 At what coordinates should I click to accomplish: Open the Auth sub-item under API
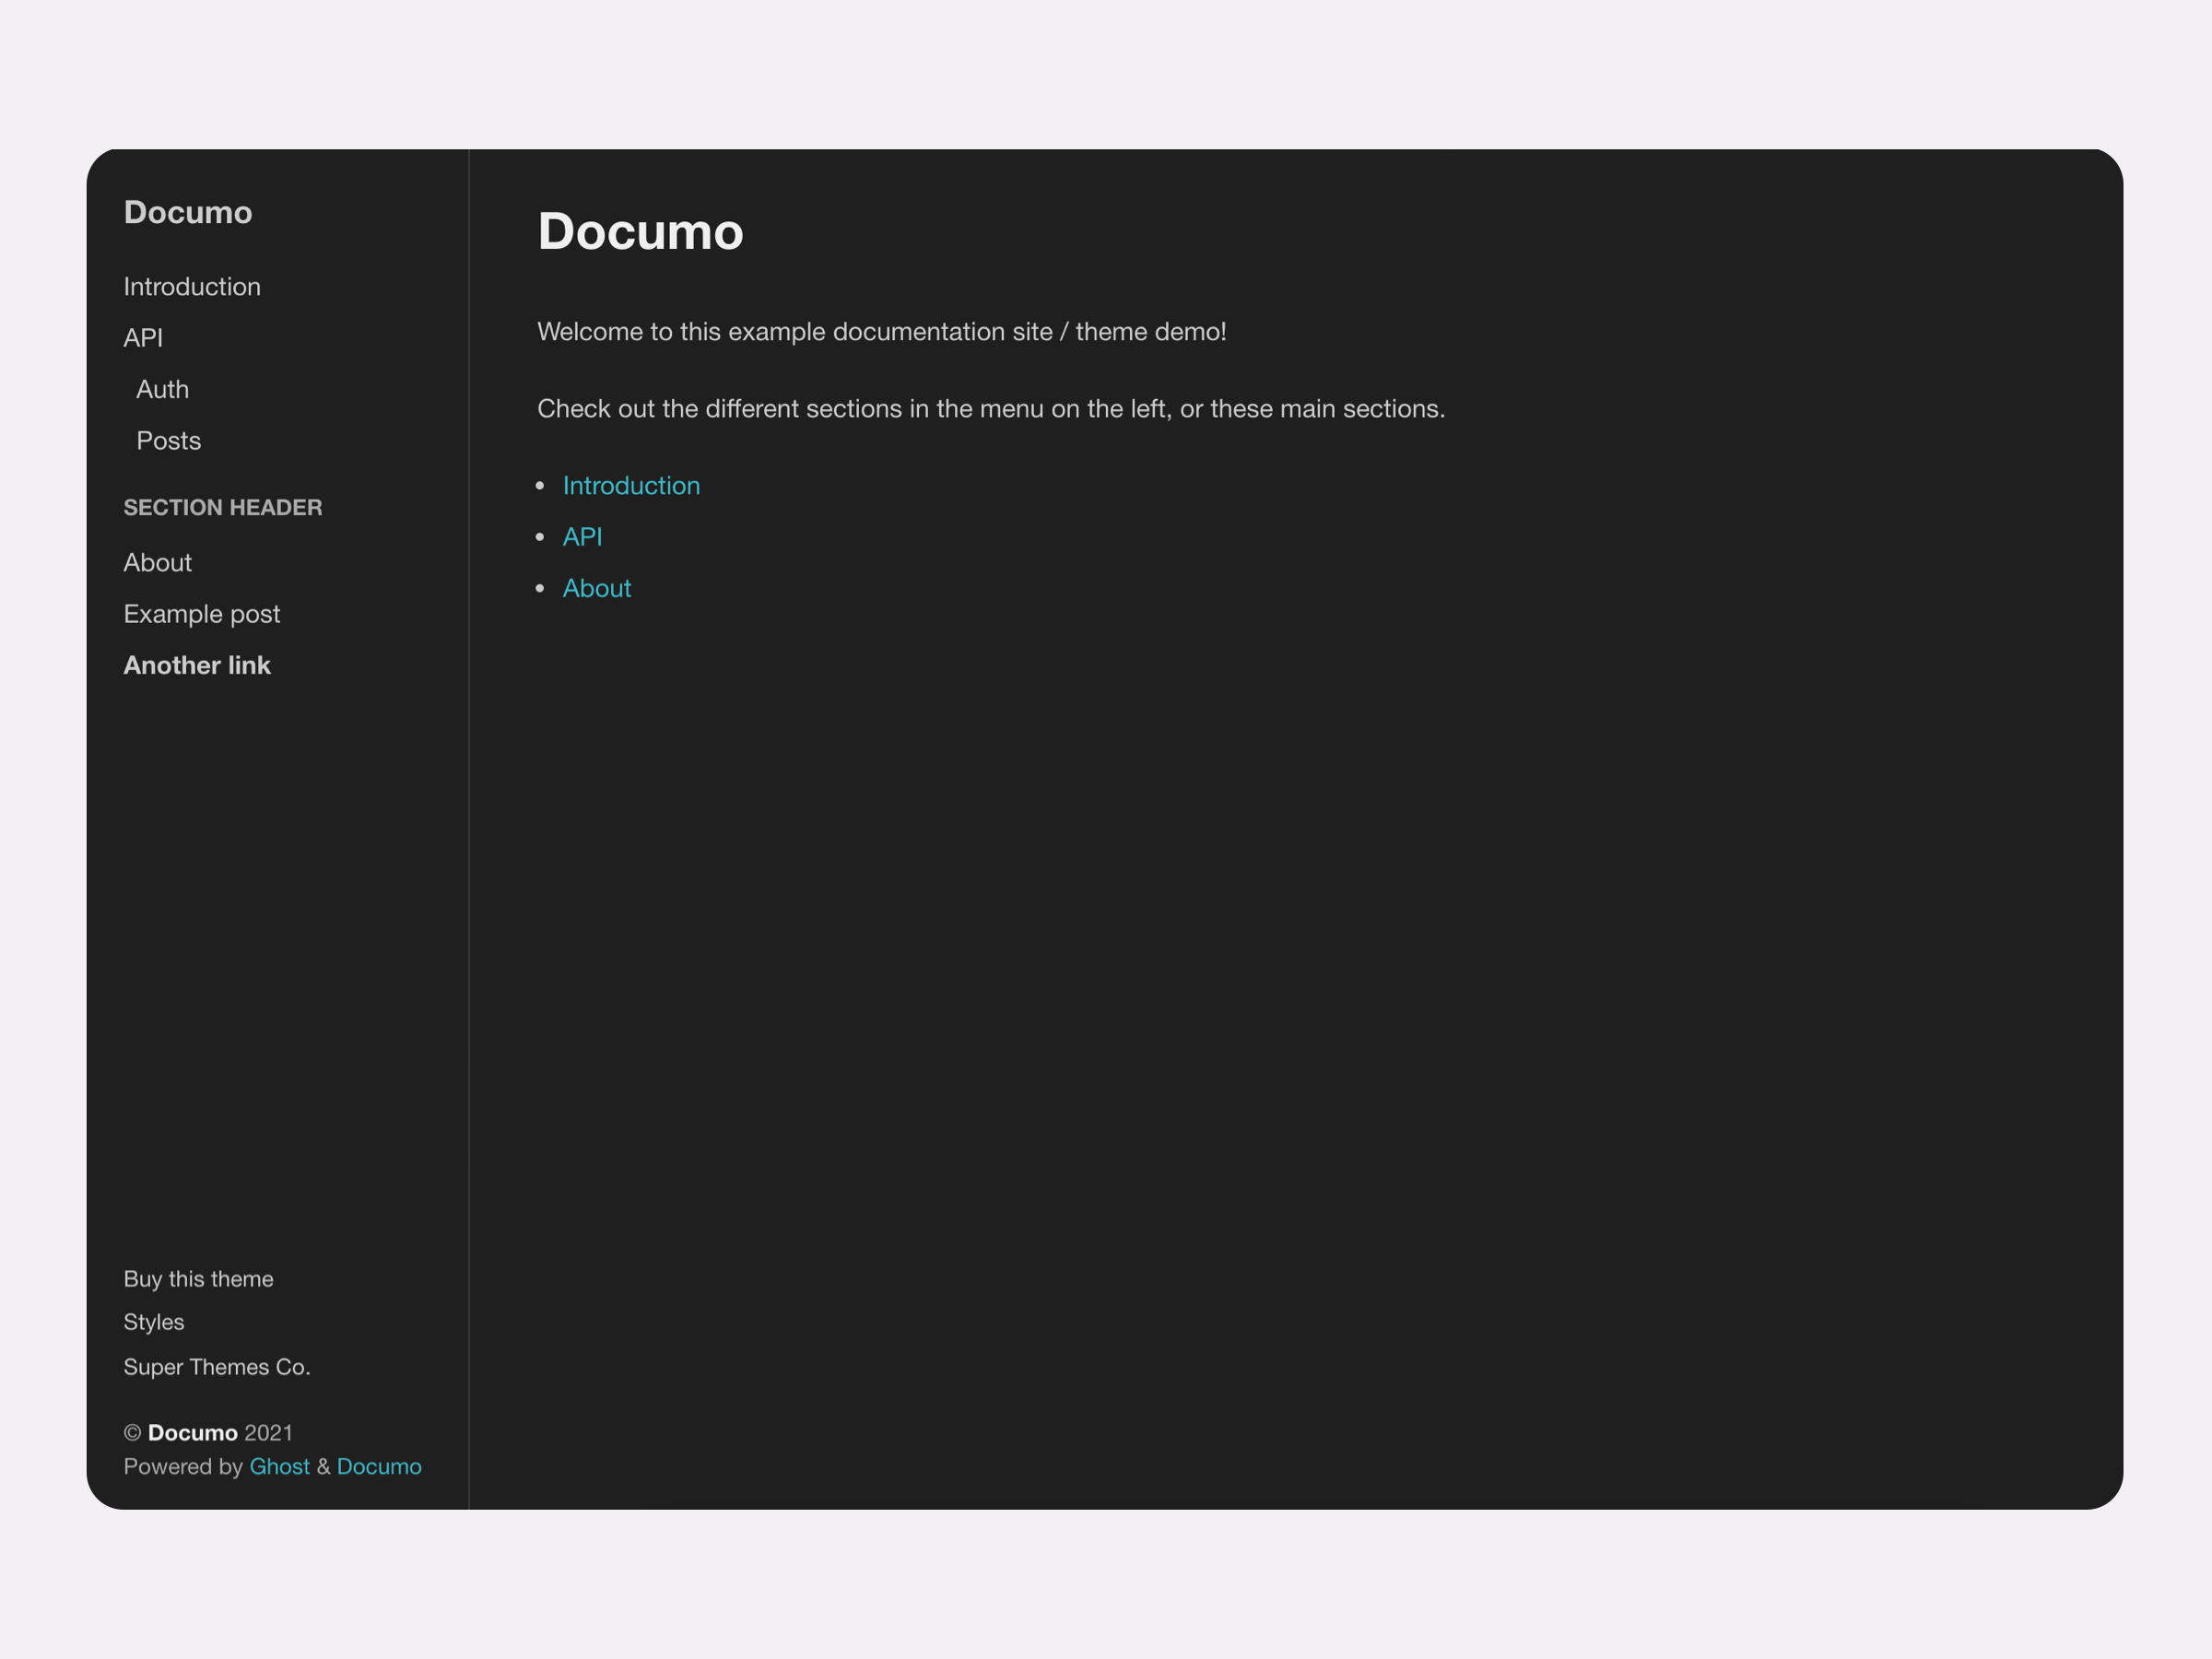click(x=162, y=389)
